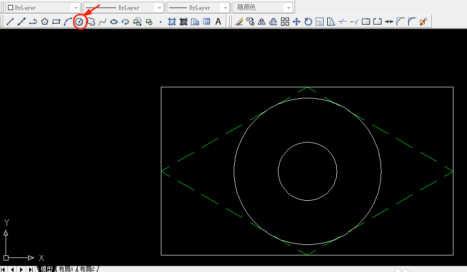The width and height of the screenshot is (467, 272).
Task: Open the Hatch tool
Action: [172, 22]
